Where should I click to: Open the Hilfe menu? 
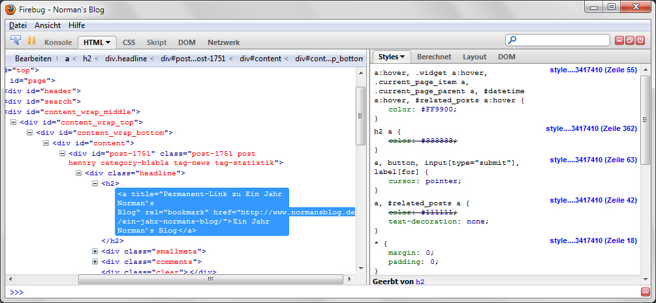pos(76,25)
